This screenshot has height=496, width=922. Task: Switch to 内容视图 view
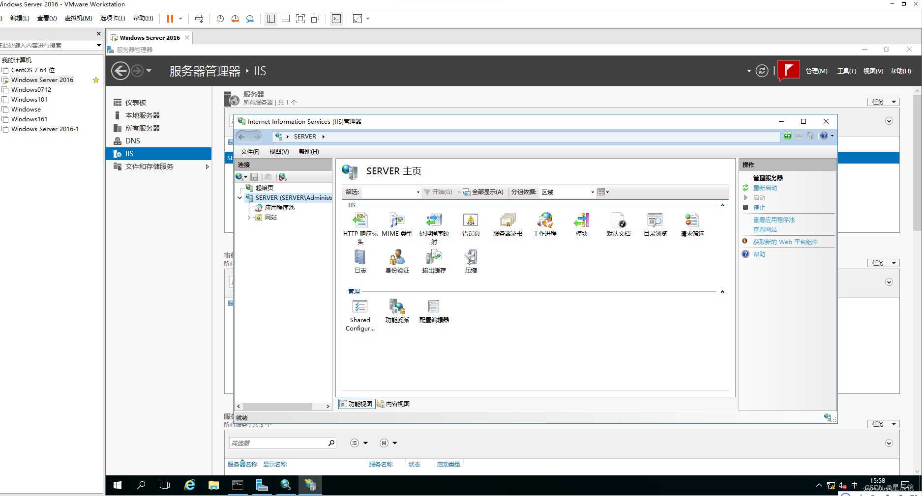[x=393, y=404]
